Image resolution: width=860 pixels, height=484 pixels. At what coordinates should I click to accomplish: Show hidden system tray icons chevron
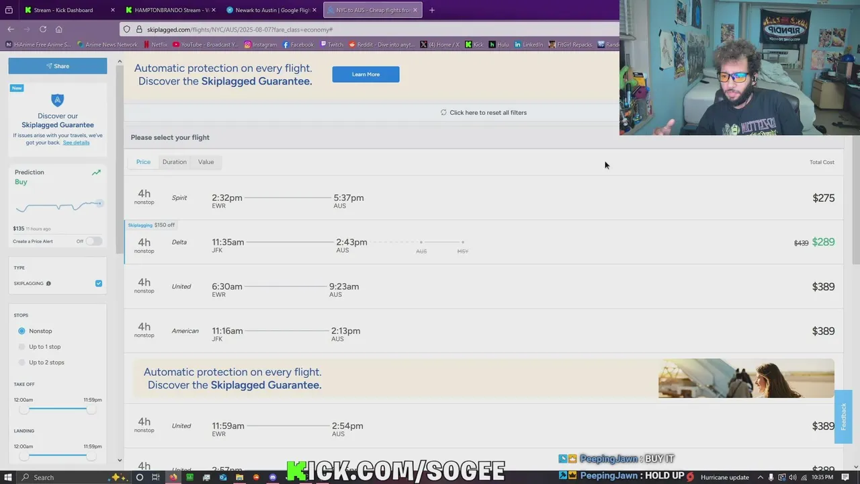761,477
